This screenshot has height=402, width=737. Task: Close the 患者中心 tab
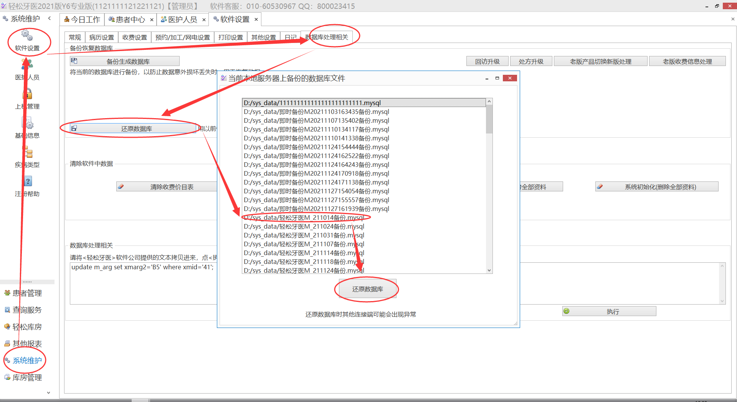click(x=152, y=20)
